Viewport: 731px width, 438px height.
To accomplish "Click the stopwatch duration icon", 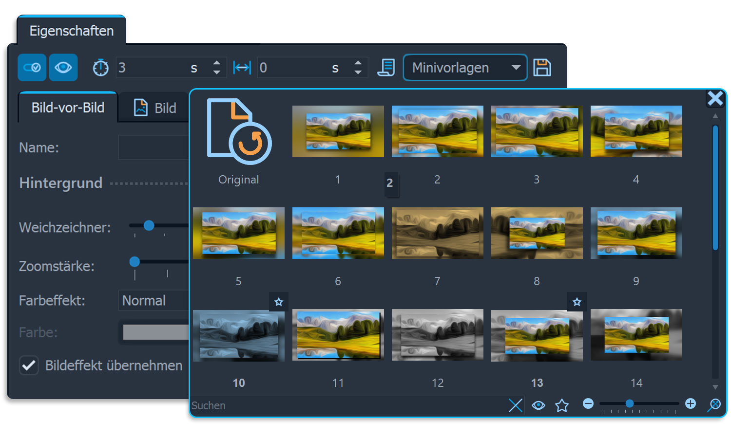I will coord(101,68).
